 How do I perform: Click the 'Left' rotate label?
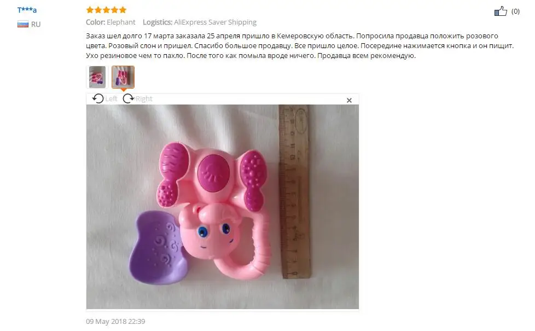[111, 99]
